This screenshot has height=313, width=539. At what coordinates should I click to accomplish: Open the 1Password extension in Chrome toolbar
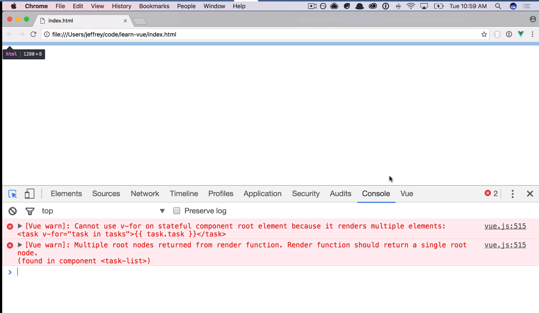point(509,34)
